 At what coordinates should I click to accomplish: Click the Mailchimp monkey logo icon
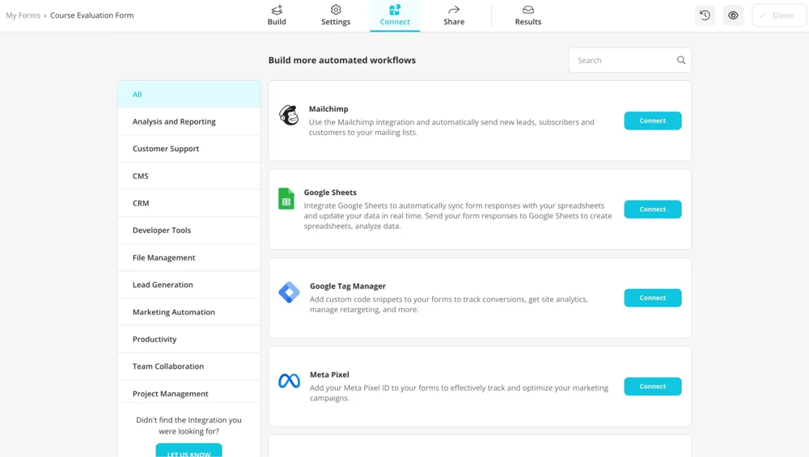[289, 116]
